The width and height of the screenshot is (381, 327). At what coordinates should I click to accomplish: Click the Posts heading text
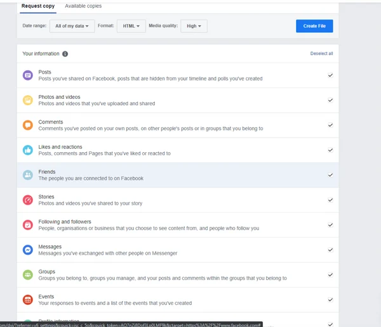tap(44, 72)
